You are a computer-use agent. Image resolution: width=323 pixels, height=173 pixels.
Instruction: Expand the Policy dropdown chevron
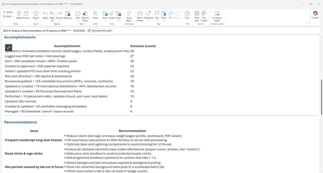pyautogui.click(x=164, y=21)
